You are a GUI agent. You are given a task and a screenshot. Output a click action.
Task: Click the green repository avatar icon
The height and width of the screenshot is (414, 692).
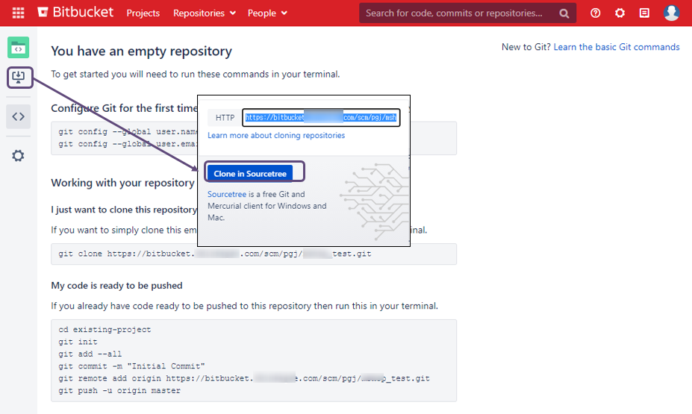tap(18, 48)
